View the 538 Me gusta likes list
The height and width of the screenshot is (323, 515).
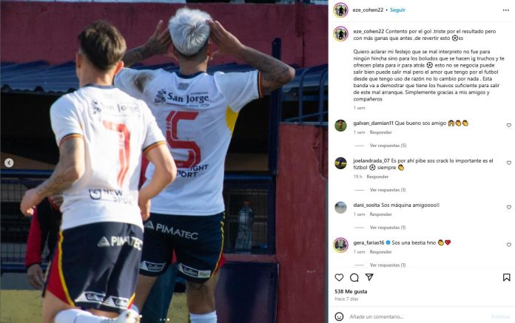[x=351, y=291]
